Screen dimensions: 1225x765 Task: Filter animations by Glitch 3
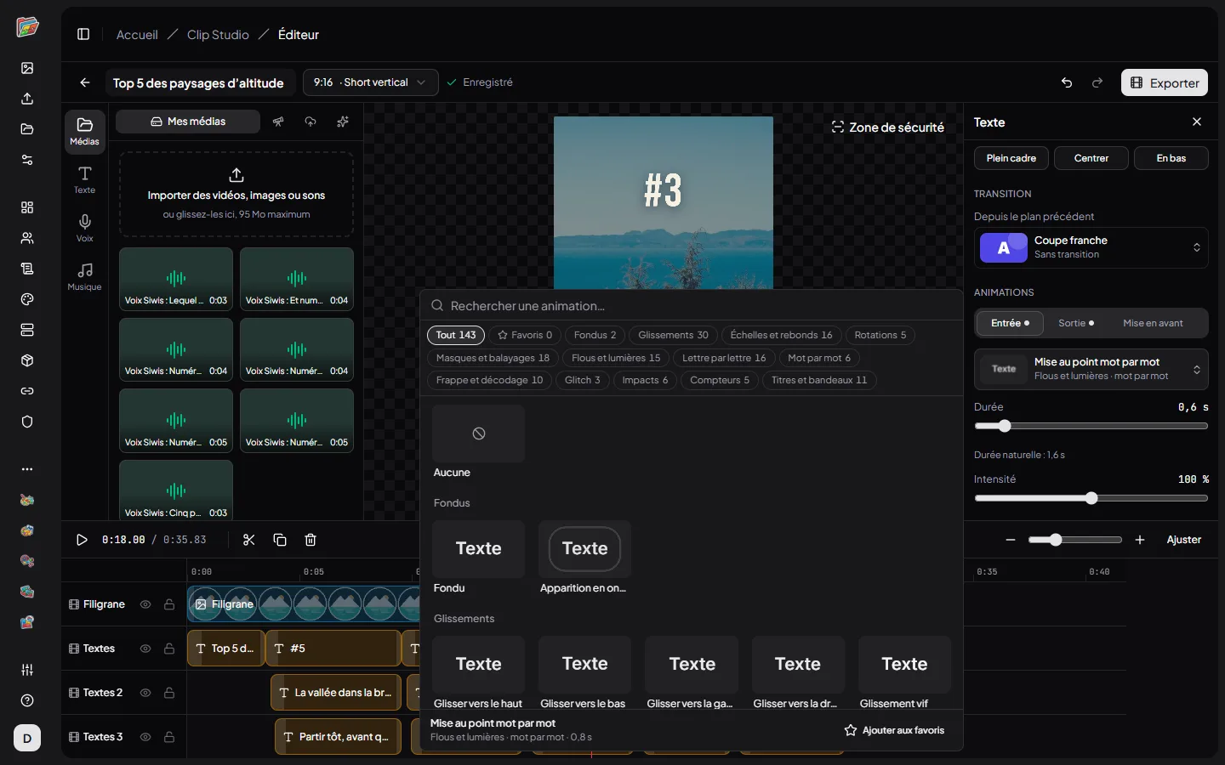click(583, 380)
